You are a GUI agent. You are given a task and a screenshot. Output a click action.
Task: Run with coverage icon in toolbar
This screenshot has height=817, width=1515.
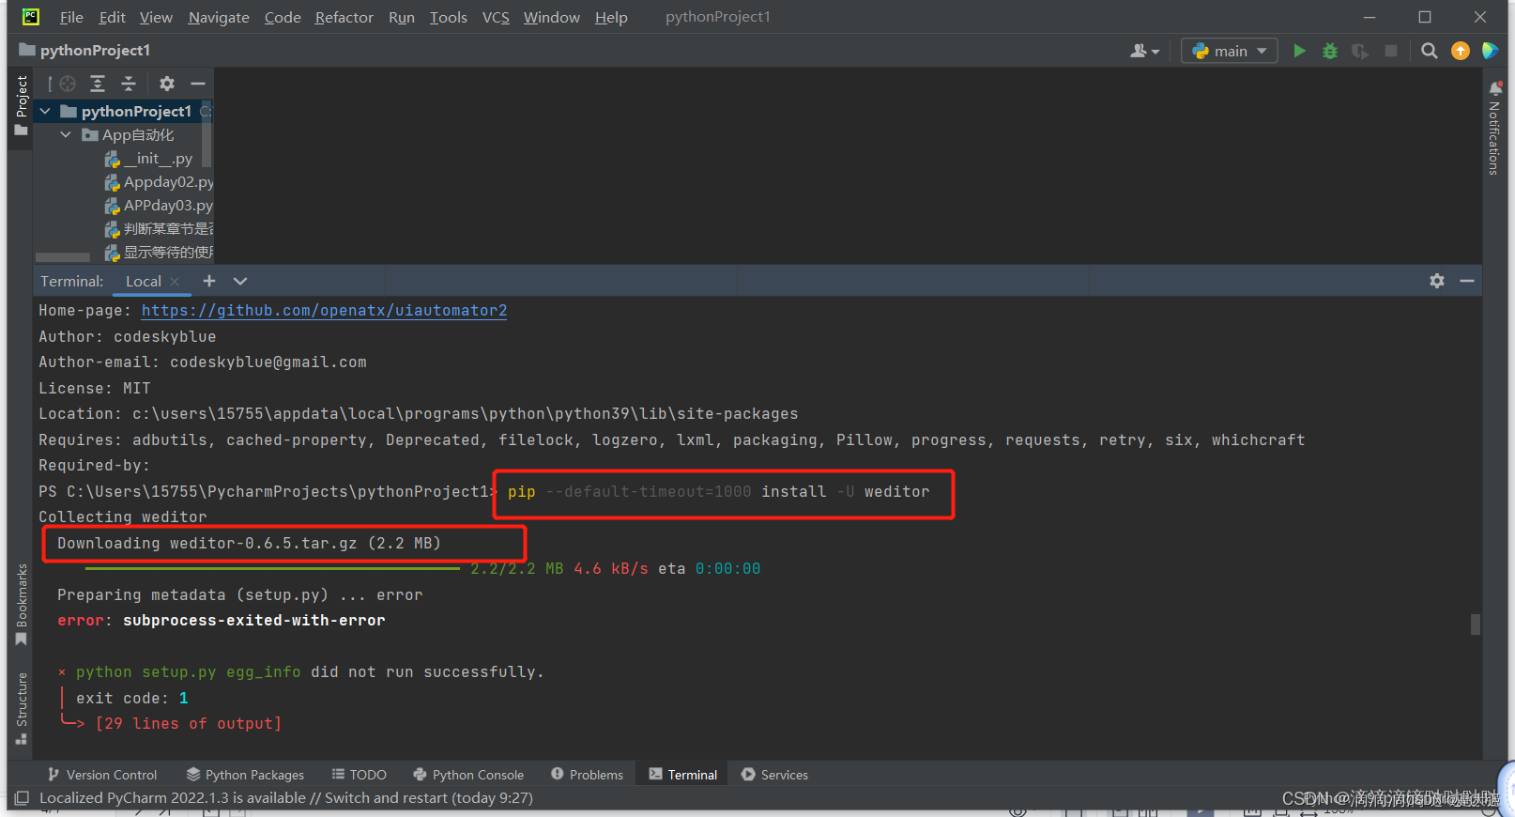click(1360, 51)
